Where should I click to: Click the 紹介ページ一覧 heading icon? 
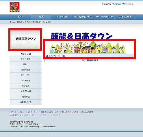[47, 56]
